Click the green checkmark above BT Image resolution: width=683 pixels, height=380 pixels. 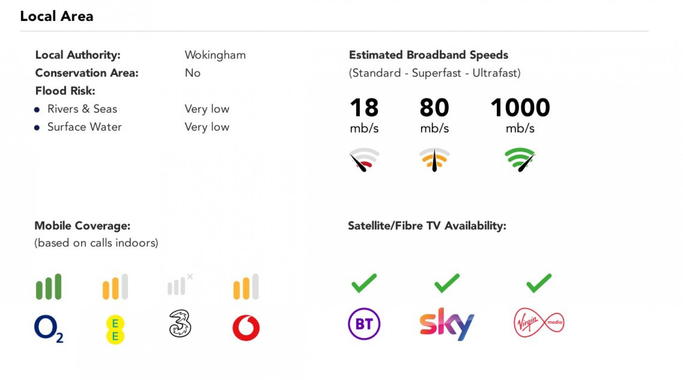pos(364,283)
